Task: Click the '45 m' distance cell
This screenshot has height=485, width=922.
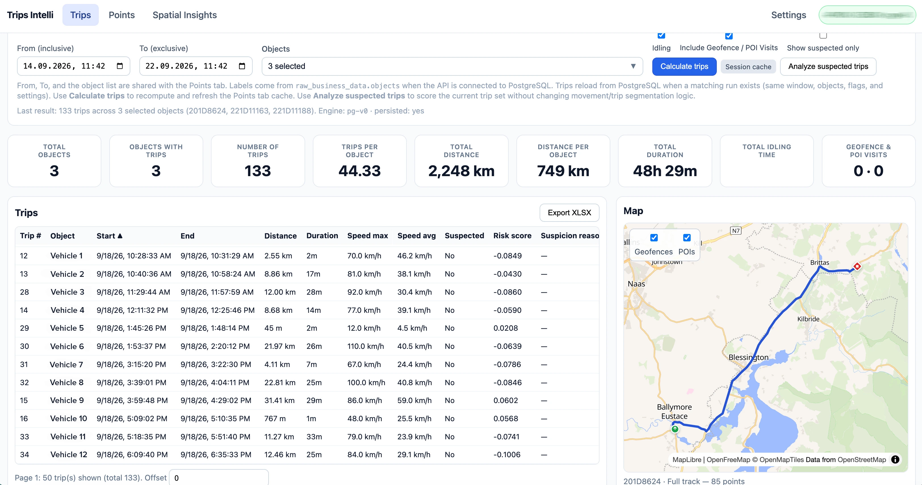Action: tap(273, 328)
